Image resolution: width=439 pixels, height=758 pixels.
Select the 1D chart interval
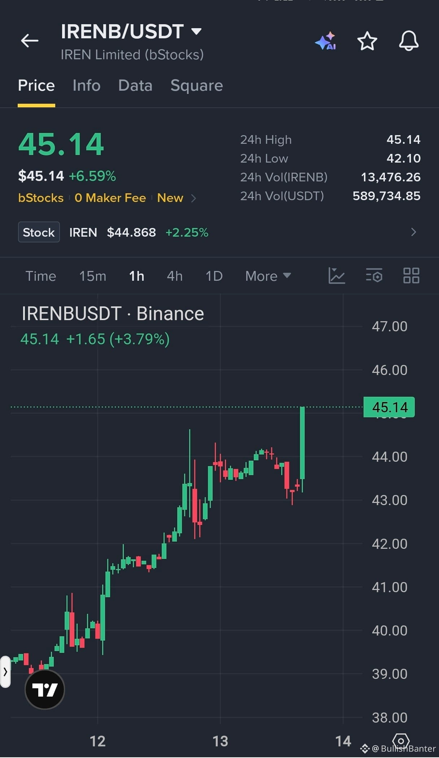tap(214, 276)
